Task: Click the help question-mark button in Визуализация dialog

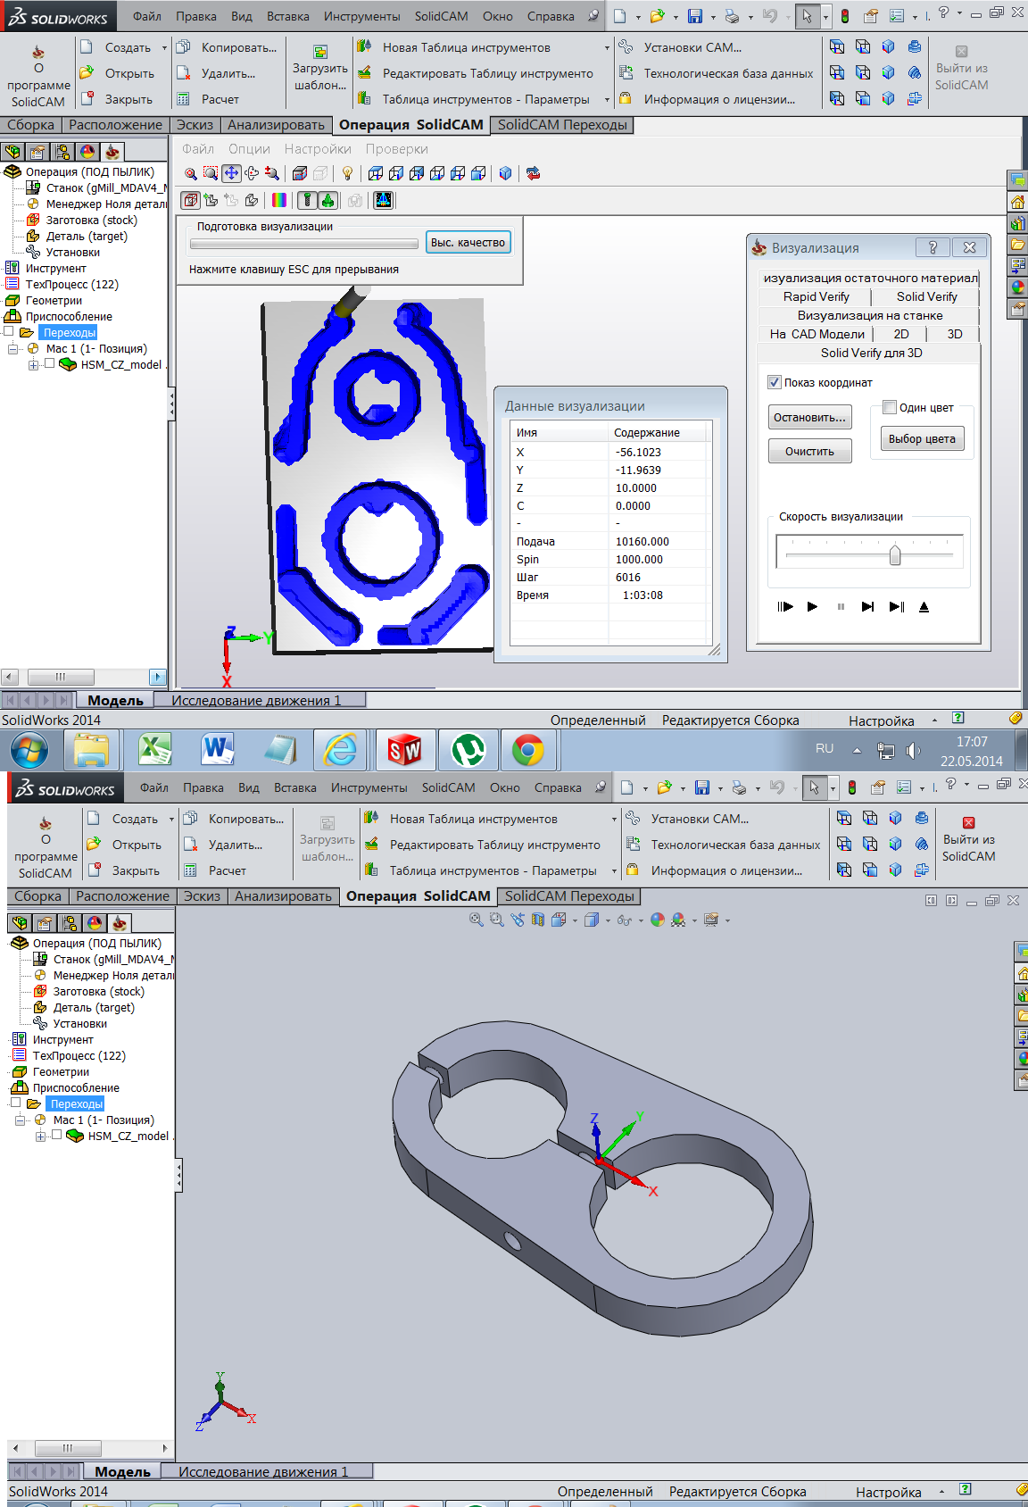Action: point(933,247)
